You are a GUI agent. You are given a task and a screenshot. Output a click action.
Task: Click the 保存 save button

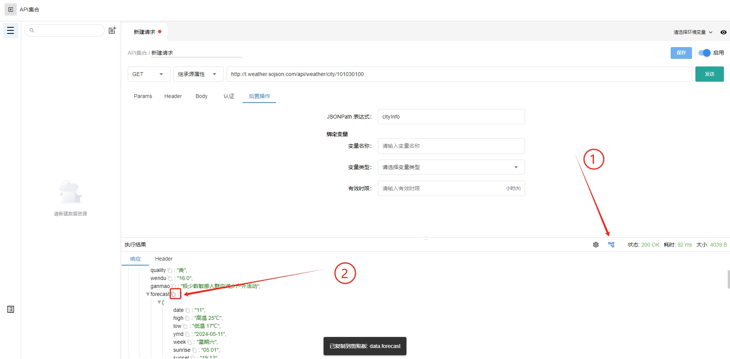(681, 53)
